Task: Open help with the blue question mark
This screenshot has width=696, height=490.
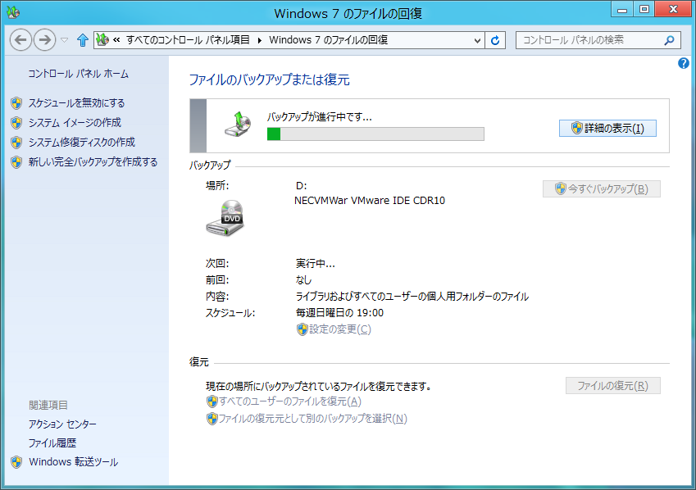Action: pos(684,63)
